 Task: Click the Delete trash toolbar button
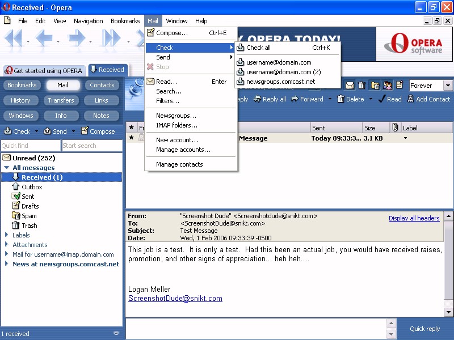coord(351,99)
